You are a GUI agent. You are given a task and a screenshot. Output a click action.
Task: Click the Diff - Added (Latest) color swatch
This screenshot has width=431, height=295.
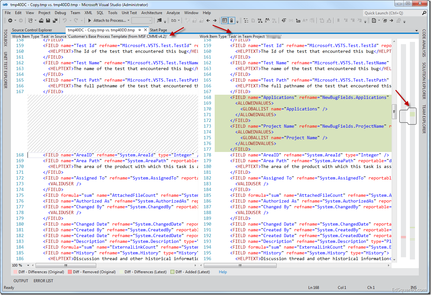click(172, 272)
